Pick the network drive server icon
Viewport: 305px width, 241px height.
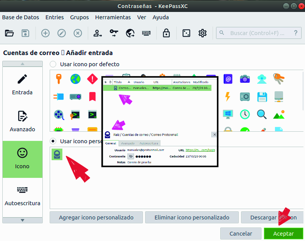pos(279,97)
